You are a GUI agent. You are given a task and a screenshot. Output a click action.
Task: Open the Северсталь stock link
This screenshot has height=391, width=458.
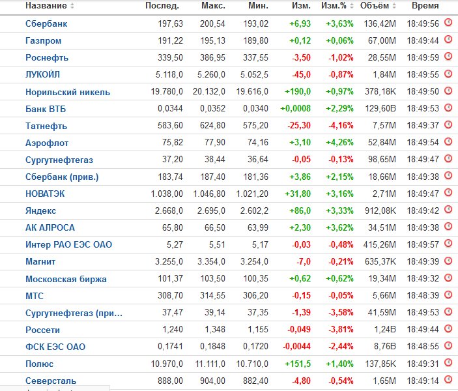pyautogui.click(x=51, y=381)
